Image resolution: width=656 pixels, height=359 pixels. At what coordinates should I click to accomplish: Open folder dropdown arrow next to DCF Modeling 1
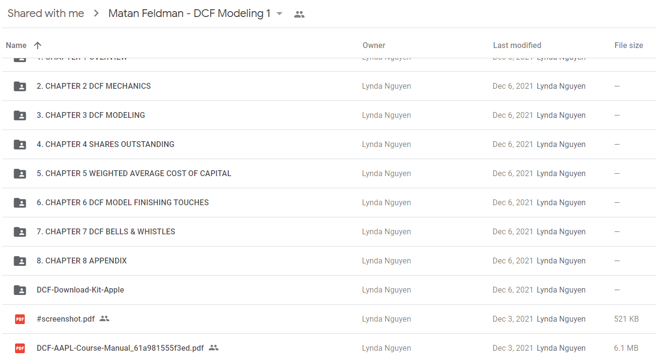click(x=279, y=14)
